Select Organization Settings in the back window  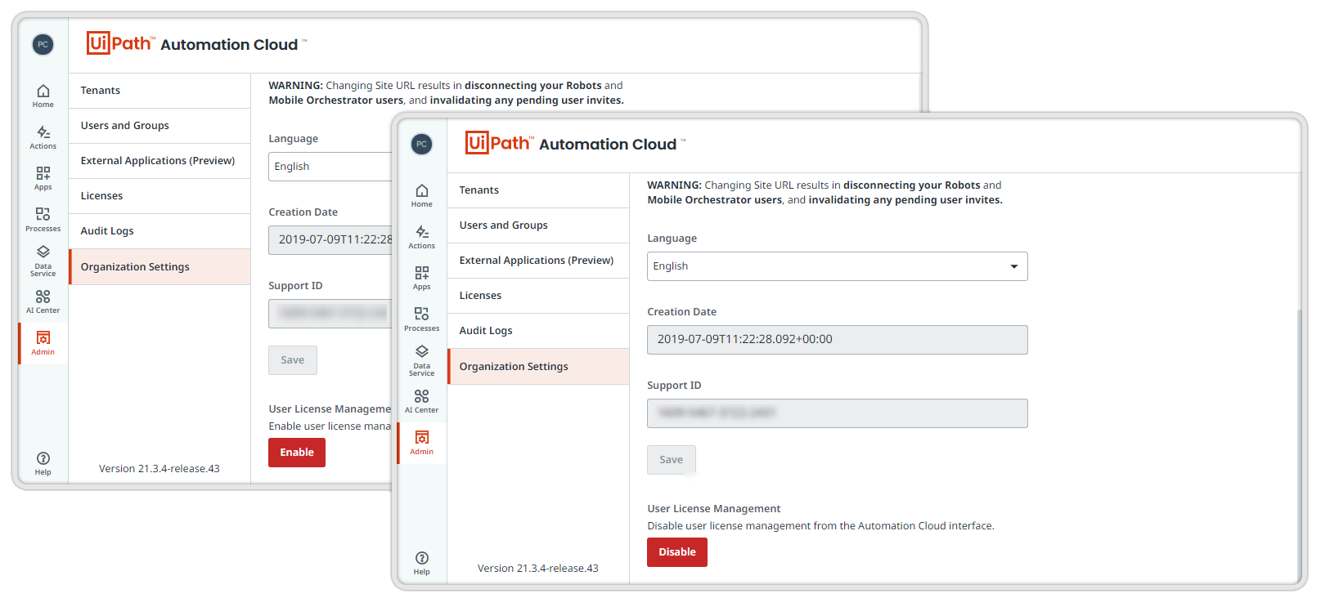tap(160, 267)
